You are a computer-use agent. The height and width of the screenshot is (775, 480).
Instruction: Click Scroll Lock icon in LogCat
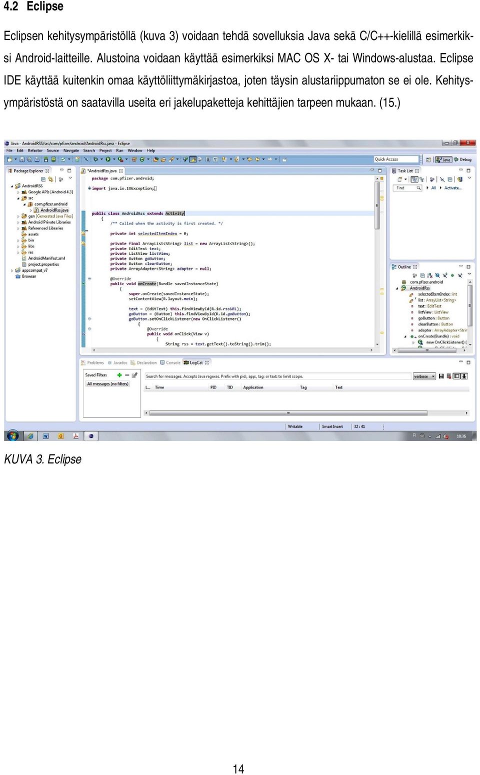tap(464, 376)
